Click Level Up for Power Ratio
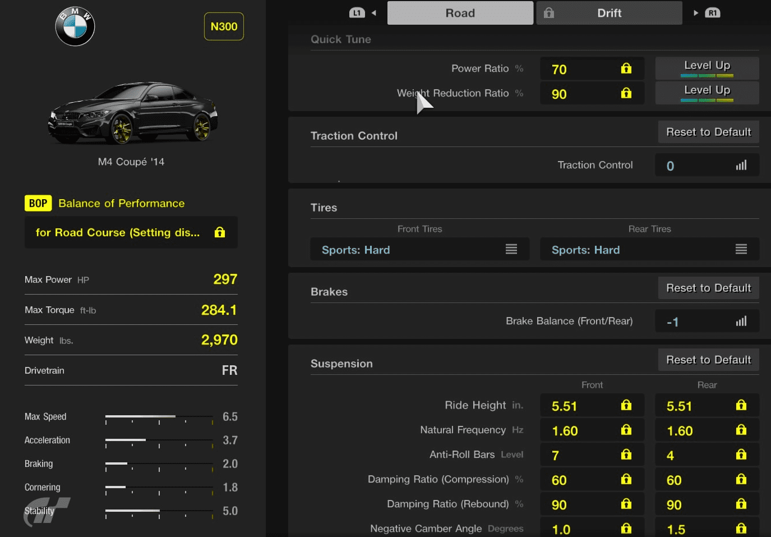This screenshot has height=537, width=771. (x=707, y=68)
